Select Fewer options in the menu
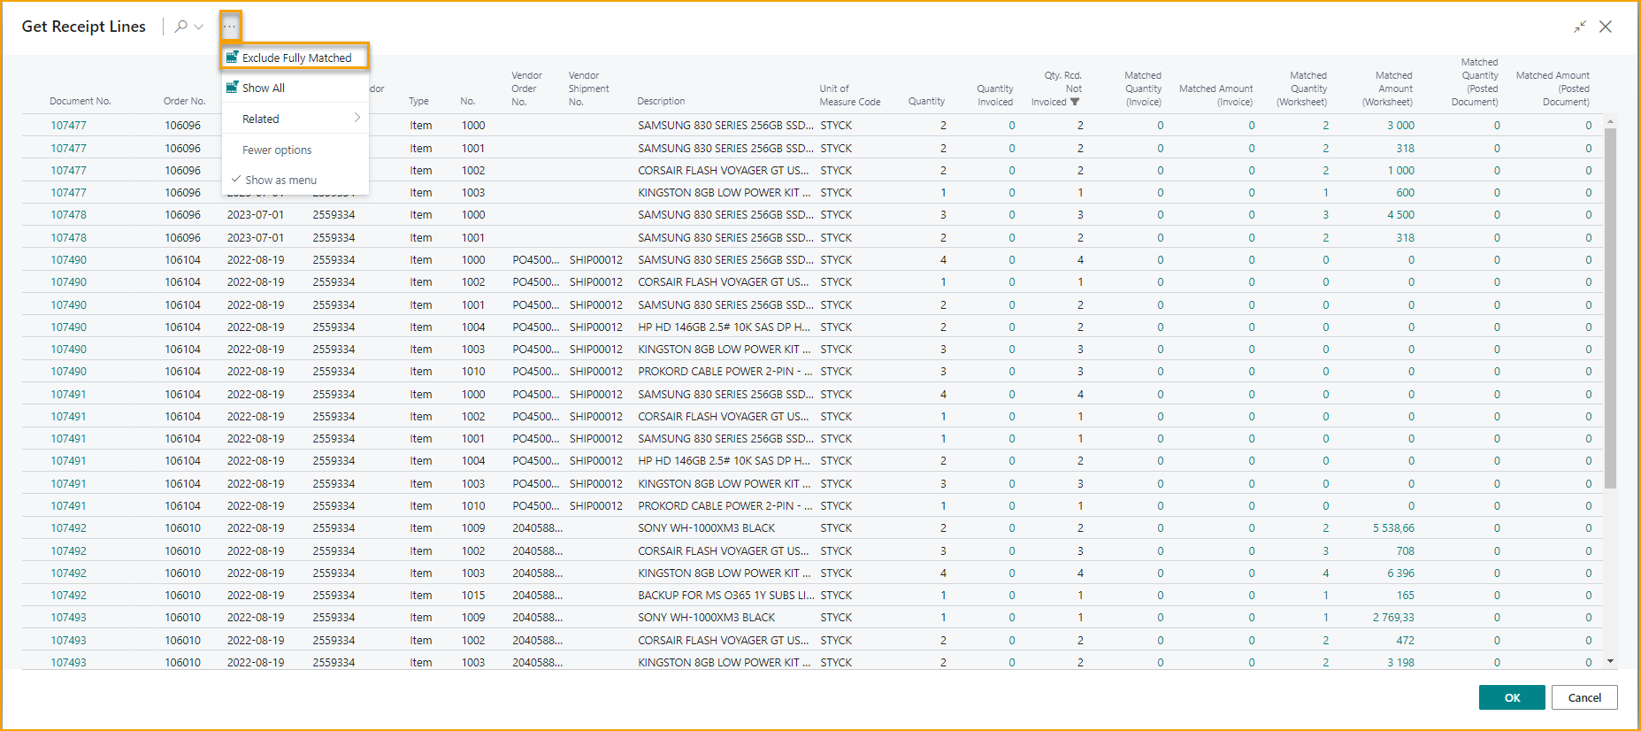The height and width of the screenshot is (731, 1641). click(277, 150)
